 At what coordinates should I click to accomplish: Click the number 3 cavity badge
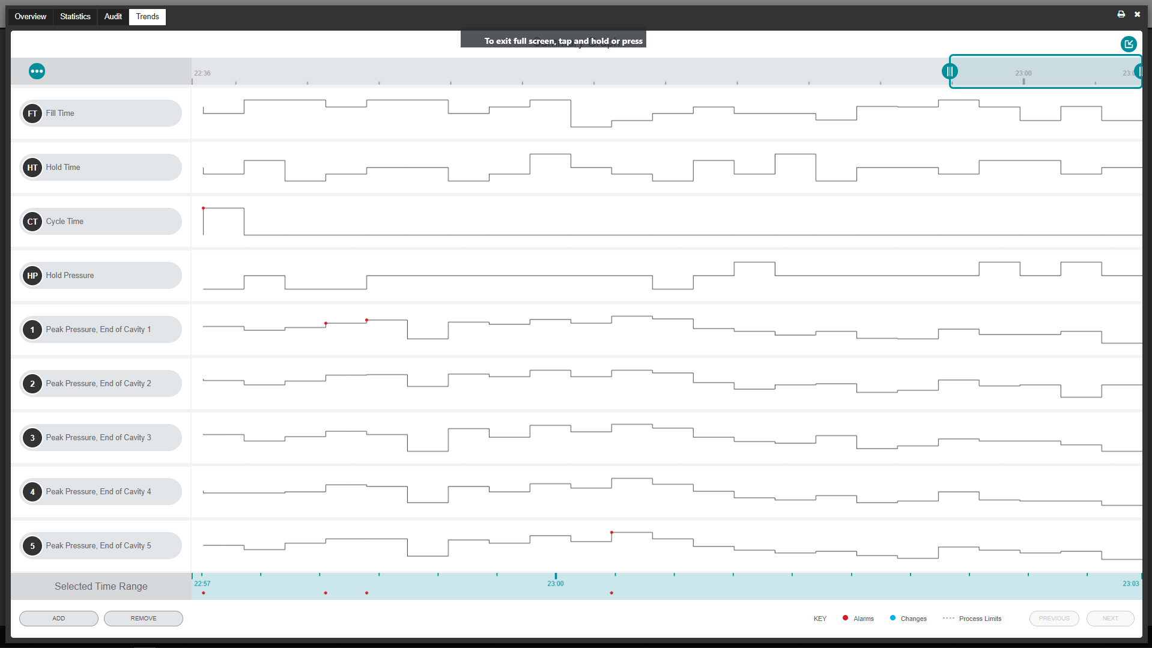32,438
